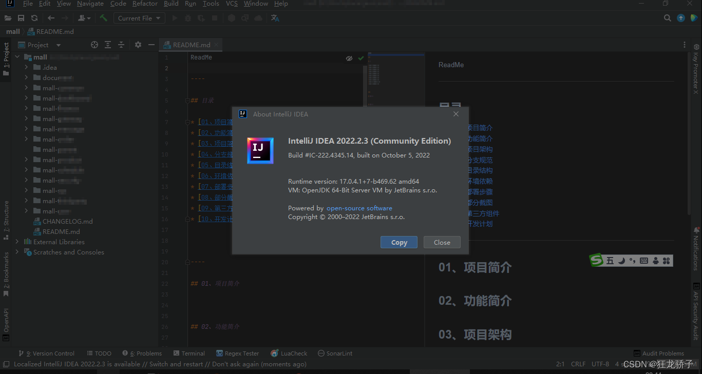Screen dimensions: 702x374
Task: Click the Translate toolbar icon
Action: pos(275,18)
